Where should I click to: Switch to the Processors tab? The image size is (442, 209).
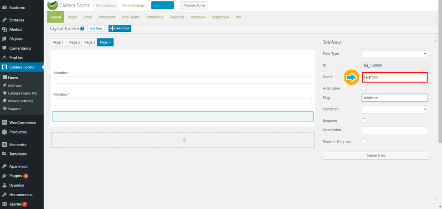[107, 17]
